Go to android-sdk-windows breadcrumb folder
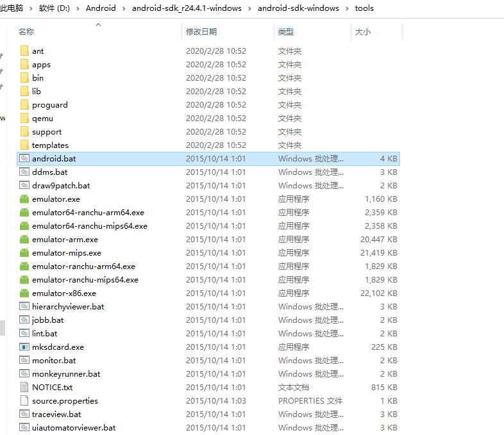The image size is (504, 435). 298,8
